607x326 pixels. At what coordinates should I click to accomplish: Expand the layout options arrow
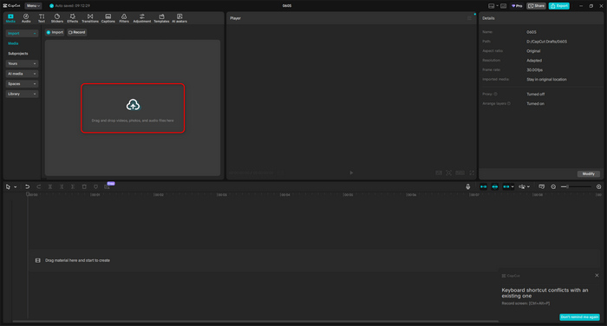click(x=497, y=6)
